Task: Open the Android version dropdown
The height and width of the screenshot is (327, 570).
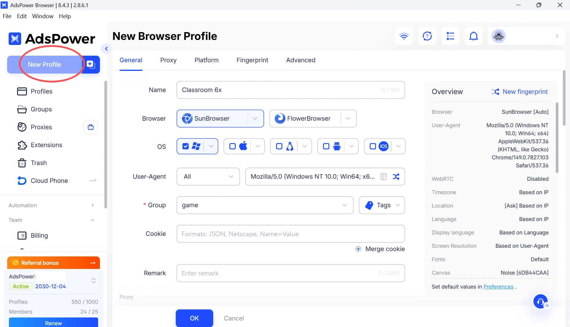Action: coord(351,146)
